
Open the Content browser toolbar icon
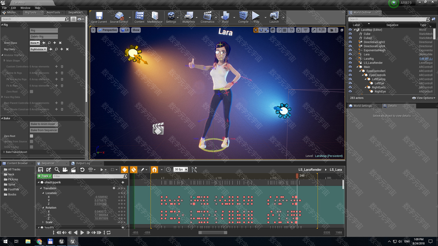[x=139, y=17]
